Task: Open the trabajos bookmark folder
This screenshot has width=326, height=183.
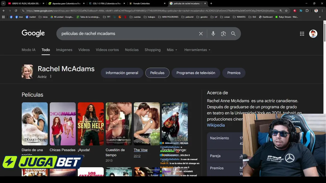Action: pyautogui.click(x=149, y=17)
